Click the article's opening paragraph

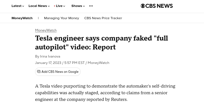105,93
